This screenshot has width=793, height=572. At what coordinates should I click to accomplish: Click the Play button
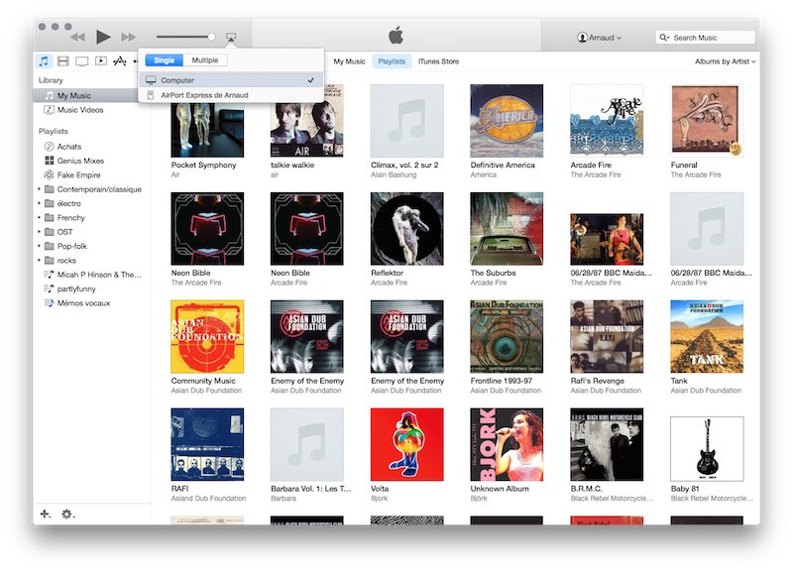click(x=103, y=37)
